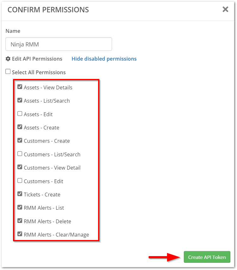Close the Confirm Permissions dialog
The height and width of the screenshot is (270, 237).
[225, 9]
